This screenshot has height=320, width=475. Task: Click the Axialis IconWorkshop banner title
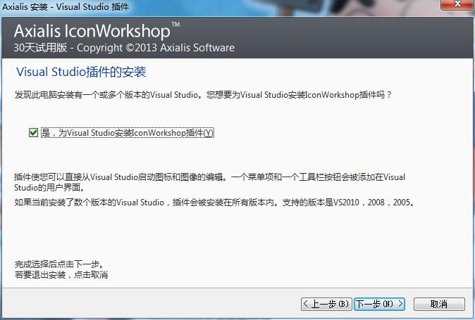(x=92, y=32)
